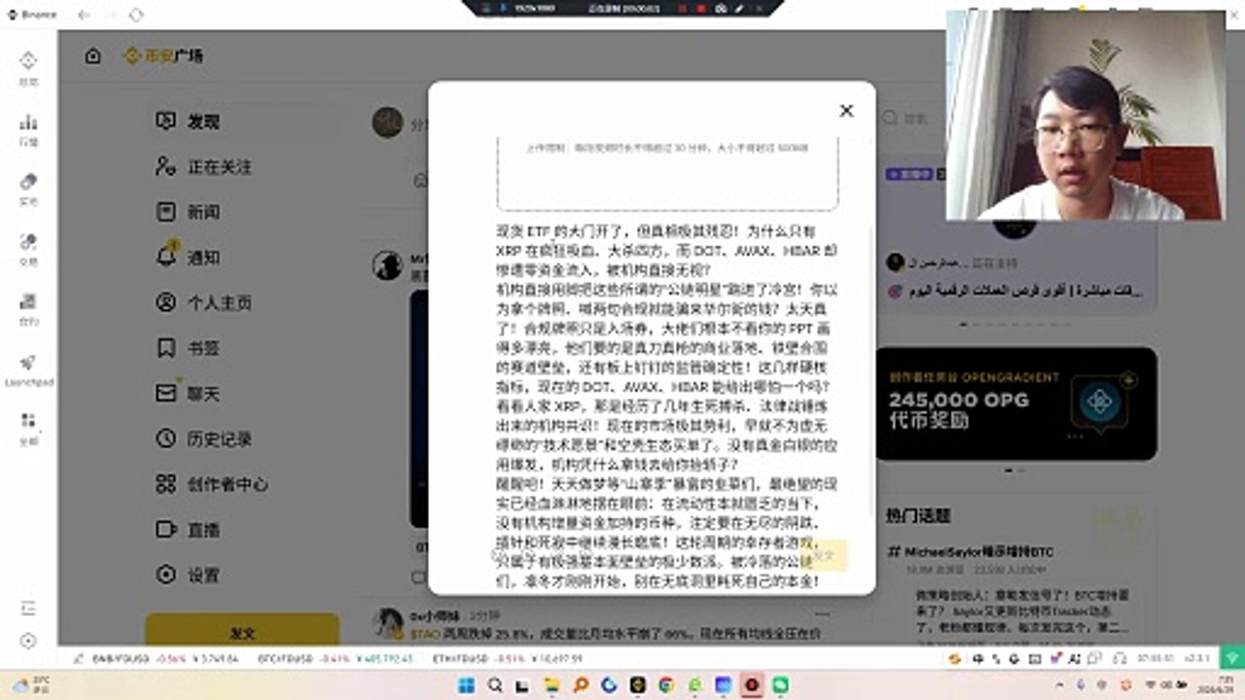1245x700 pixels.
Task: Open the #MichaelSaylor hot topic
Action: [972, 551]
